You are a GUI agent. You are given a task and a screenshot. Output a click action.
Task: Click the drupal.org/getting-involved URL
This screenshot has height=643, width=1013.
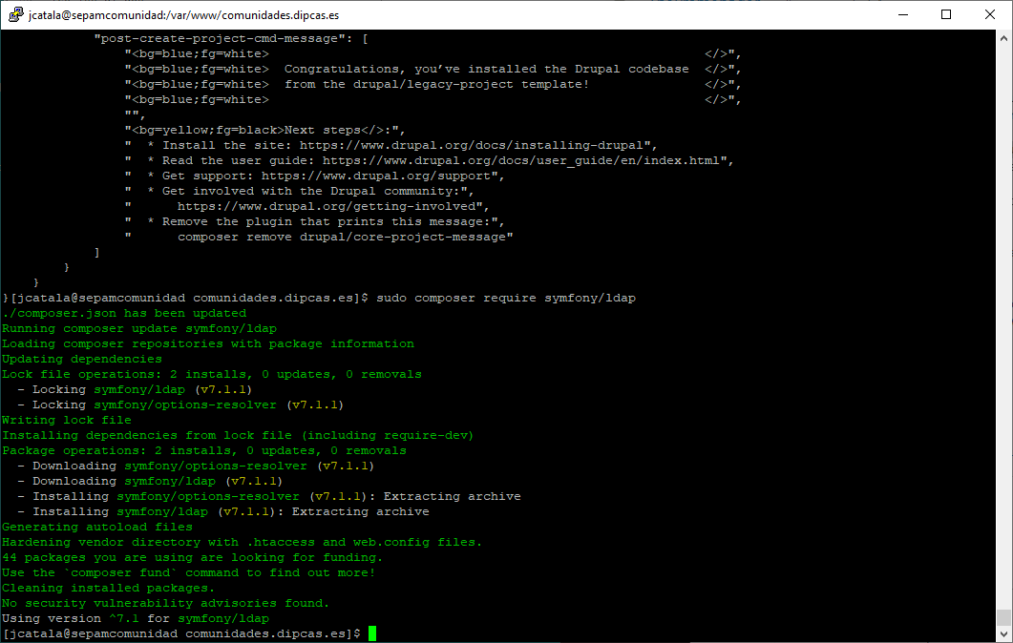(327, 206)
